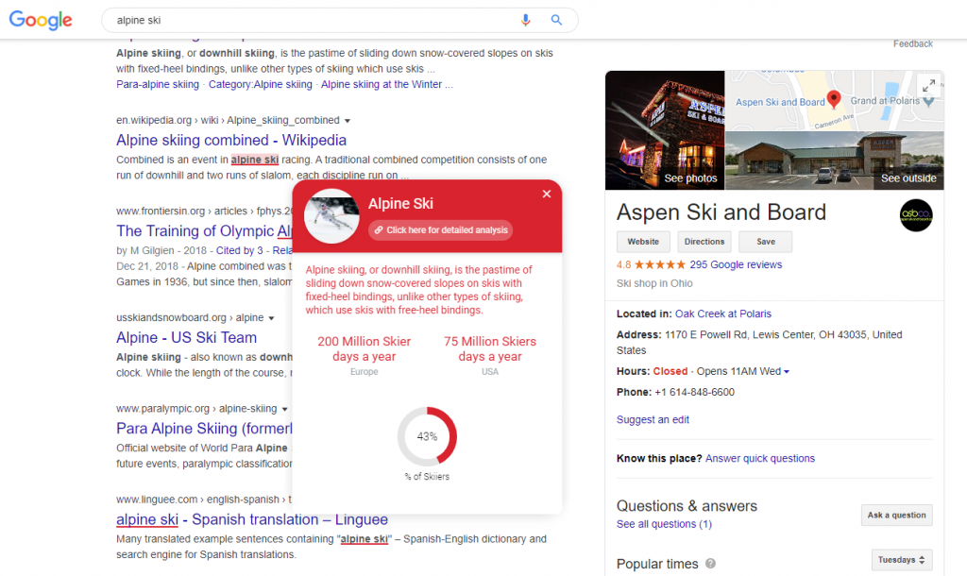Click the asbco round logo
The height and width of the screenshot is (576, 967).
pos(916,215)
